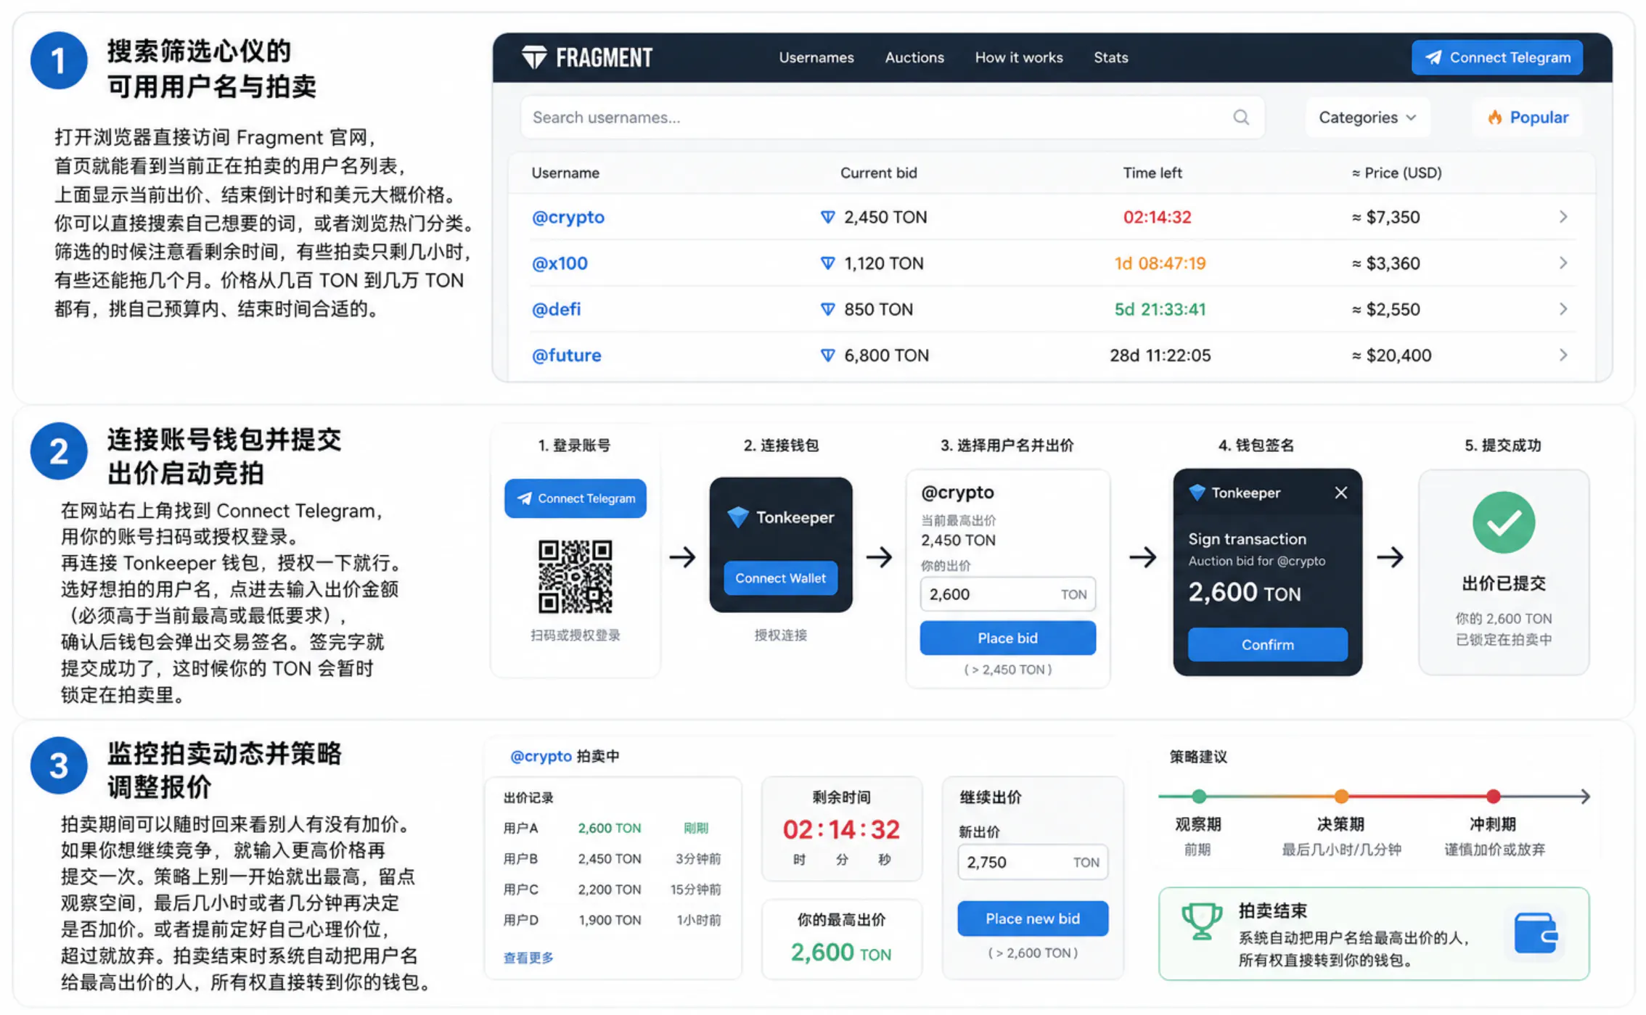Open the @x100 username link

click(560, 263)
